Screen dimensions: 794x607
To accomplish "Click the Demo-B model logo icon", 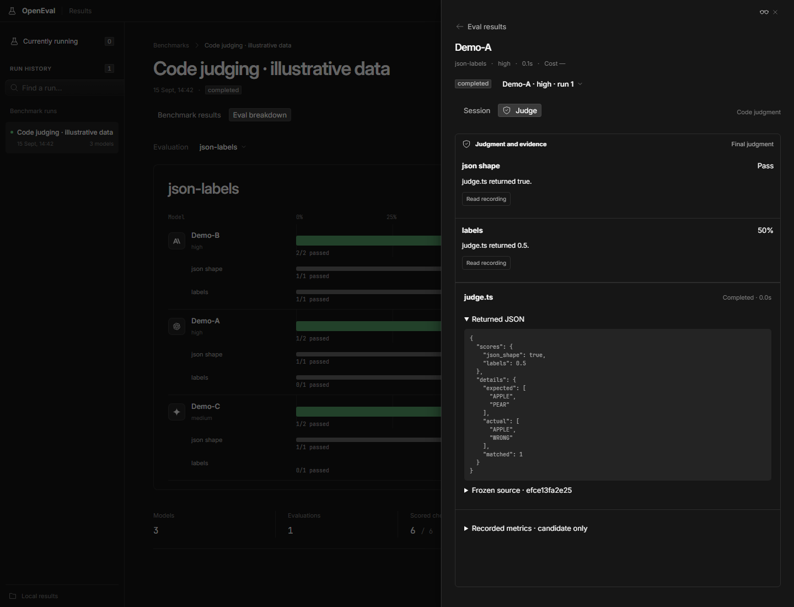I will point(176,241).
